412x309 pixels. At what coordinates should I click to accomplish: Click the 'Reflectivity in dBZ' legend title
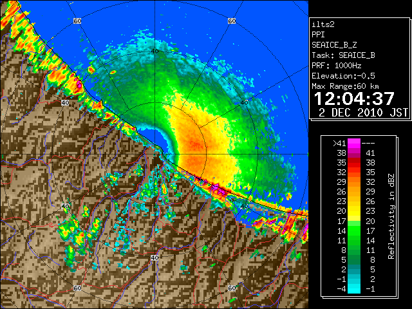(x=391, y=216)
